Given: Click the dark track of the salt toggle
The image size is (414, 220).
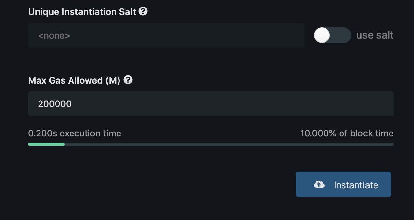Looking at the screenshot, I should 342,35.
